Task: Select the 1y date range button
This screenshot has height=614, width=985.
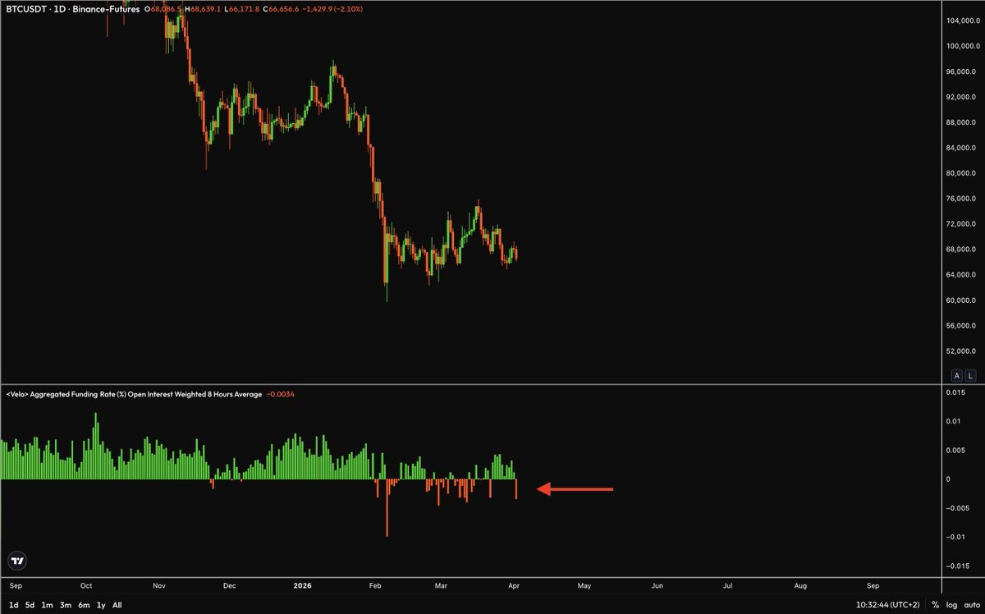Action: tap(101, 605)
